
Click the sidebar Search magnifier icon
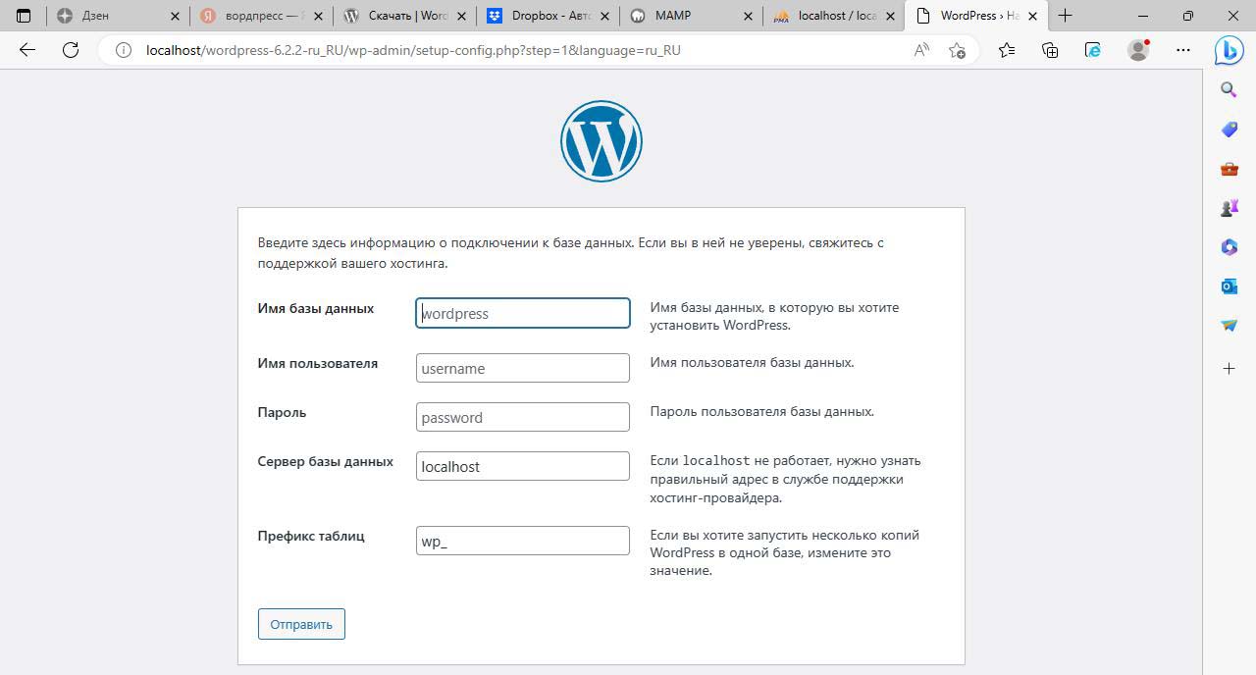coord(1229,90)
